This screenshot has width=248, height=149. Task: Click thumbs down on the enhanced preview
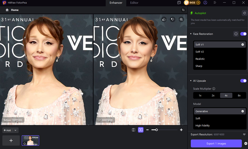pyautogui.click(x=172, y=20)
